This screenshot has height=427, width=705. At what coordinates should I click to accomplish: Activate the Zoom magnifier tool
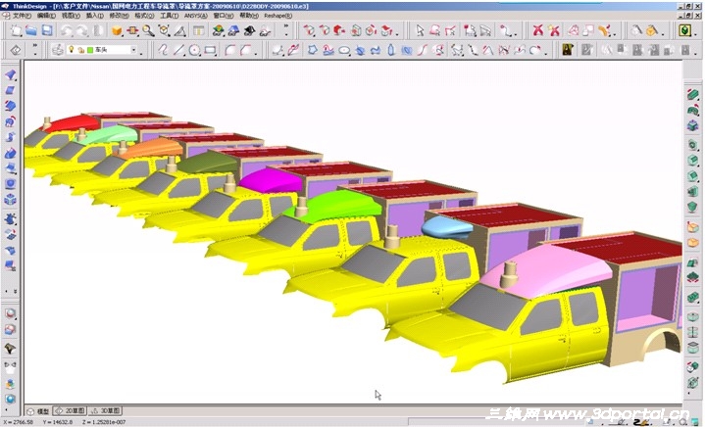pyautogui.click(x=148, y=30)
